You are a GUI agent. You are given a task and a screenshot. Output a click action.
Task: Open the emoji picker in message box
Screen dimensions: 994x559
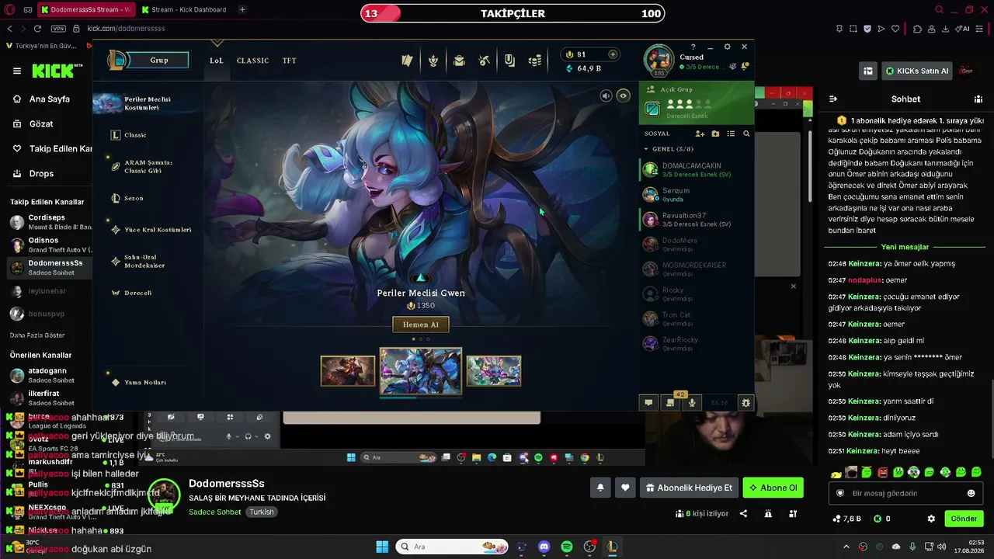(971, 493)
